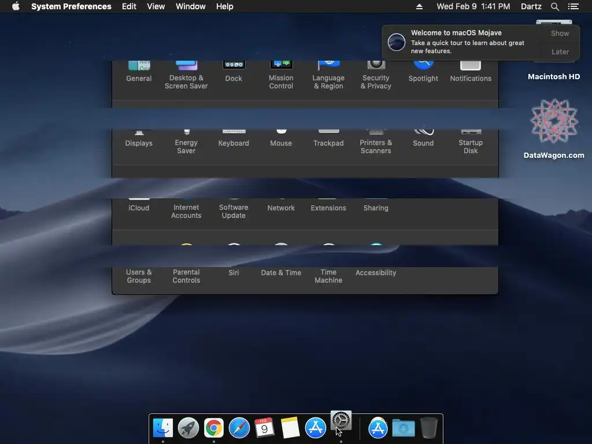Open the Help menu
The width and height of the screenshot is (592, 444).
(x=225, y=6)
